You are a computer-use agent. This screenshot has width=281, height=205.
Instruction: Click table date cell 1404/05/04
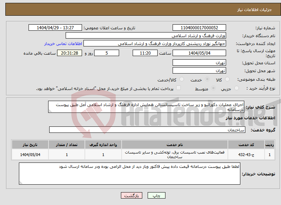pyautogui.click(x=30, y=154)
